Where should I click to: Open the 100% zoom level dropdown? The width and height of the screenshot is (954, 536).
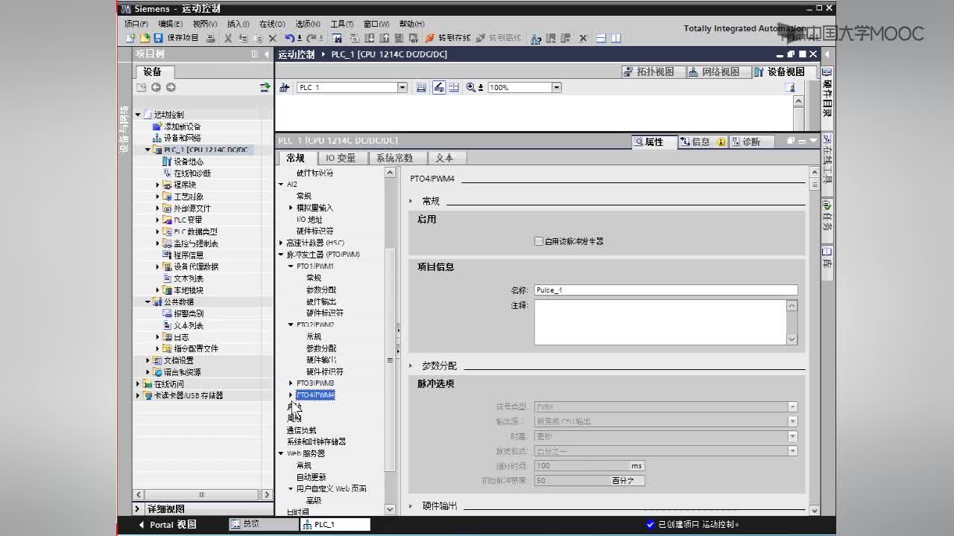tap(556, 87)
